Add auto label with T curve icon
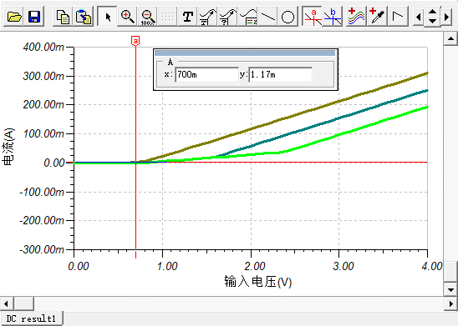This screenshot has height=326, width=458. (x=208, y=17)
